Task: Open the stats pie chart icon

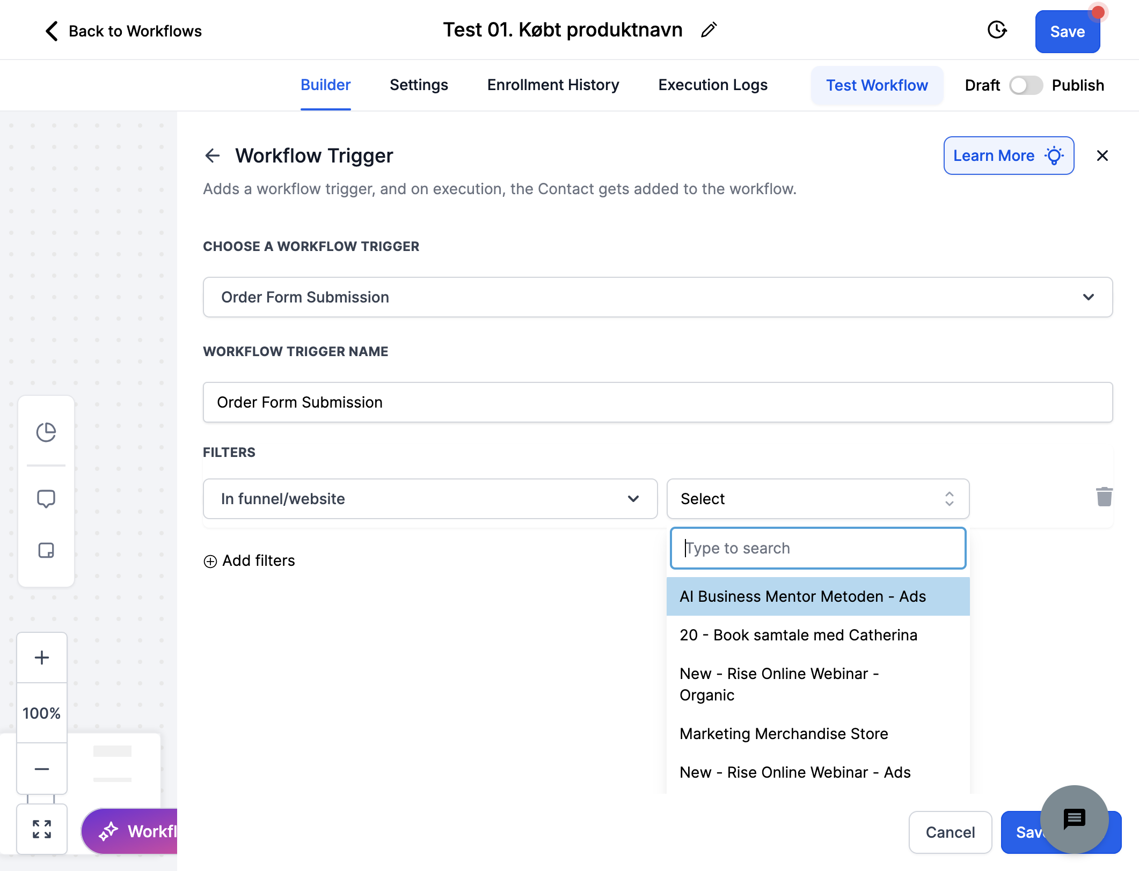Action: pyautogui.click(x=46, y=432)
